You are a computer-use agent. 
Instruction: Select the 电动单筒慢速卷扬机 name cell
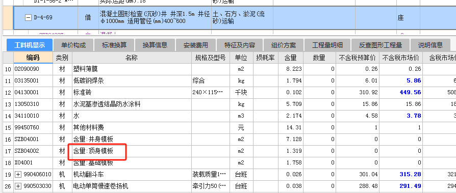(132, 186)
